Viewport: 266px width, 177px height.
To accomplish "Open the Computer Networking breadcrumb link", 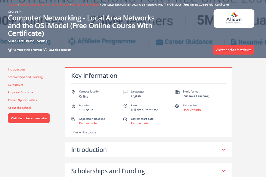I will pos(85,5).
